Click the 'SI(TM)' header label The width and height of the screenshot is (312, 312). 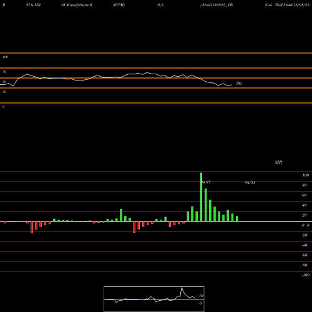(x=119, y=5)
